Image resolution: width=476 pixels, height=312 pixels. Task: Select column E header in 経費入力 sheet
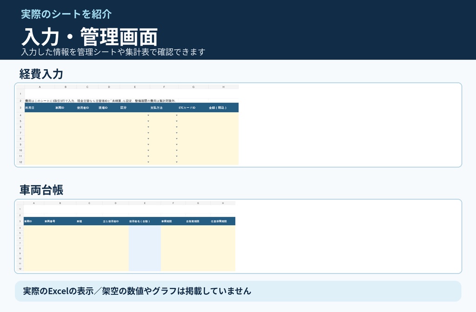click(x=135, y=87)
